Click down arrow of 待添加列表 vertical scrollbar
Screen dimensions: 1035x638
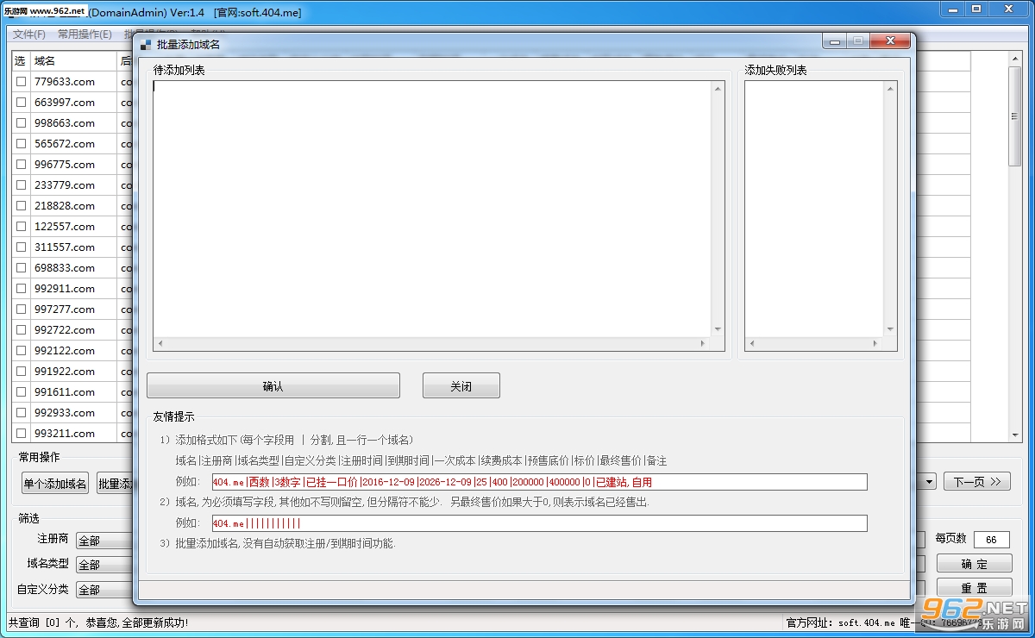tap(718, 329)
